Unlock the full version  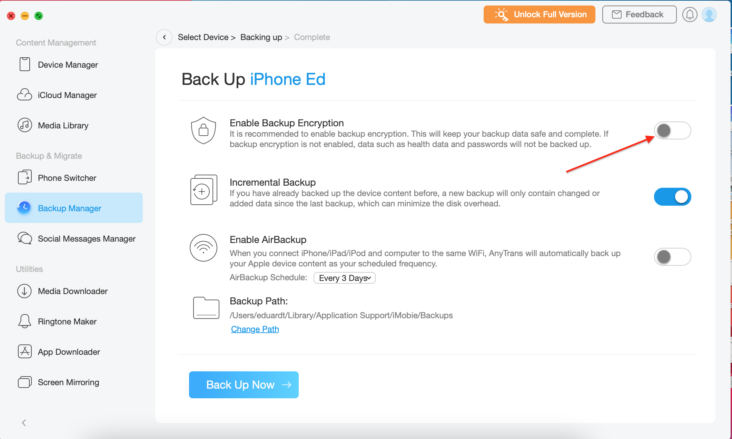[x=539, y=14]
